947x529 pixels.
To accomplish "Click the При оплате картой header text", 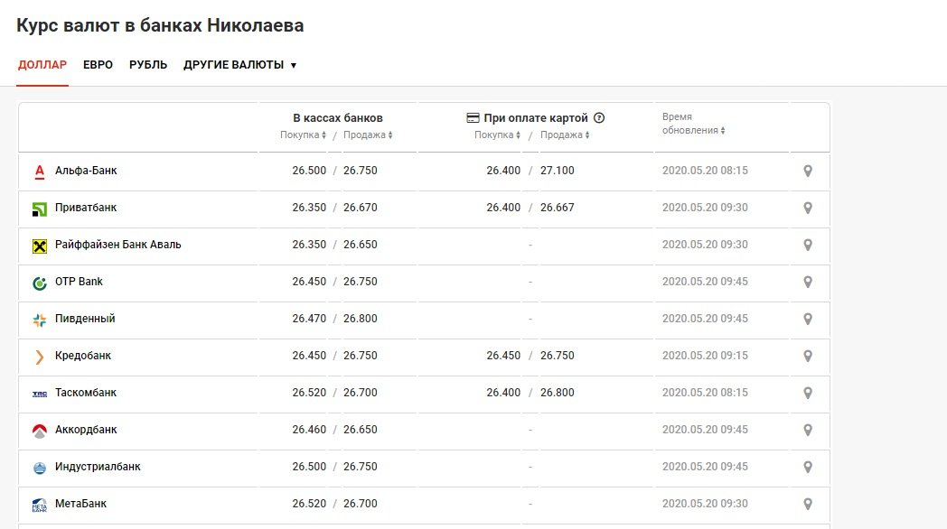I will click(x=536, y=117).
